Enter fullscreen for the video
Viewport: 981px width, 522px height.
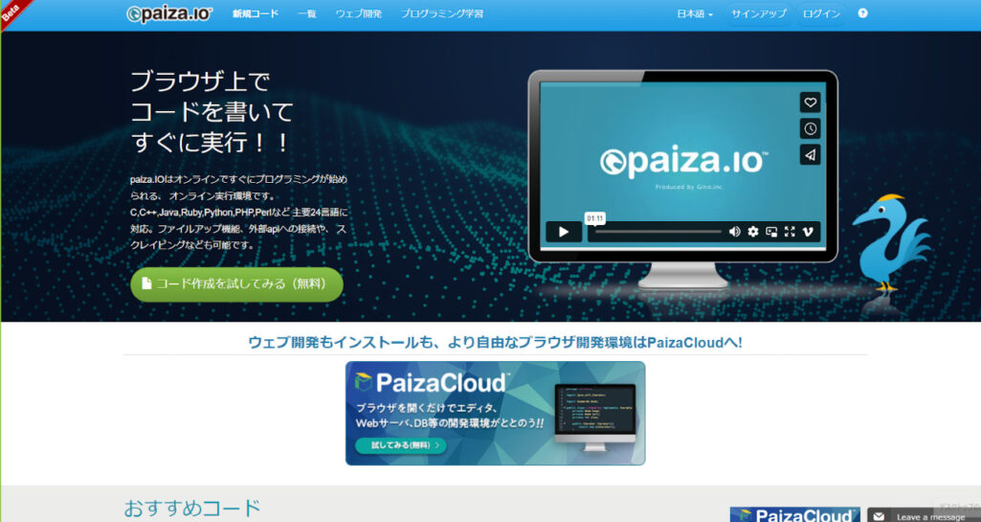[x=790, y=232]
